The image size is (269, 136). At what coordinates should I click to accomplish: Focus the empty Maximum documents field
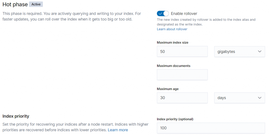[182, 75]
